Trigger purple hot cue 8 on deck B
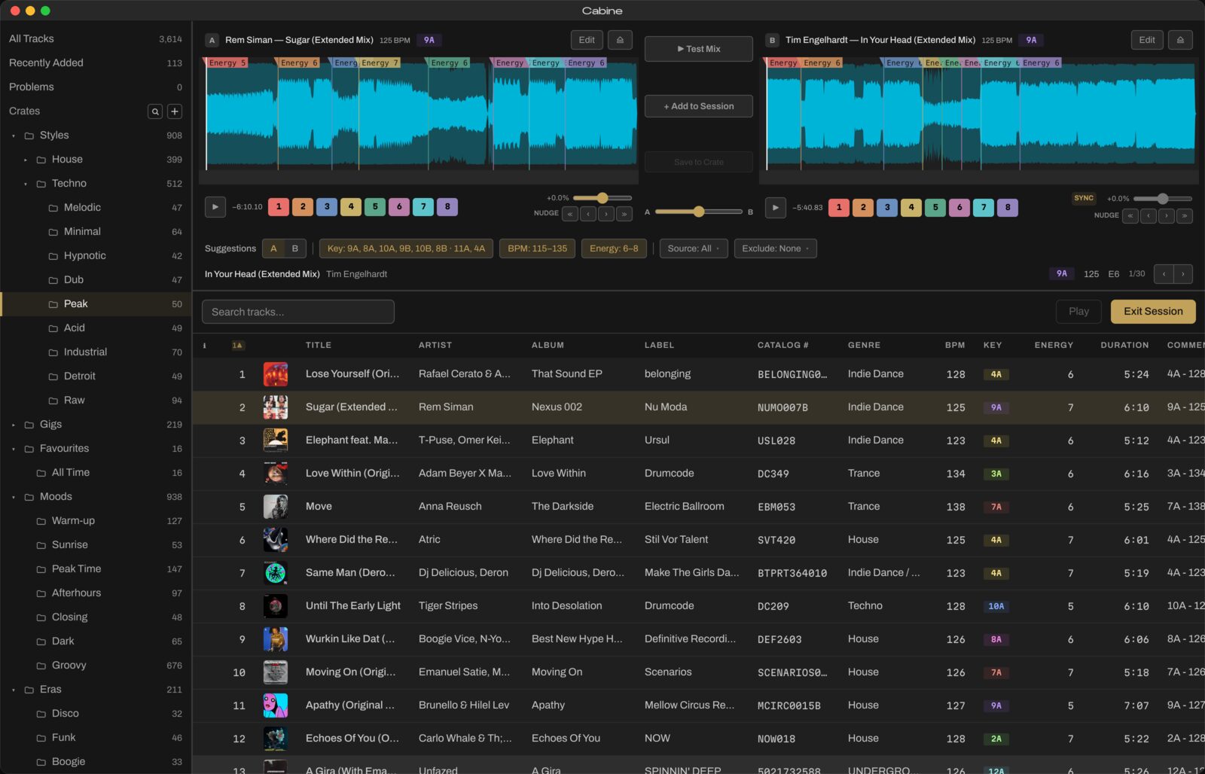This screenshot has height=774, width=1205. tap(1008, 207)
